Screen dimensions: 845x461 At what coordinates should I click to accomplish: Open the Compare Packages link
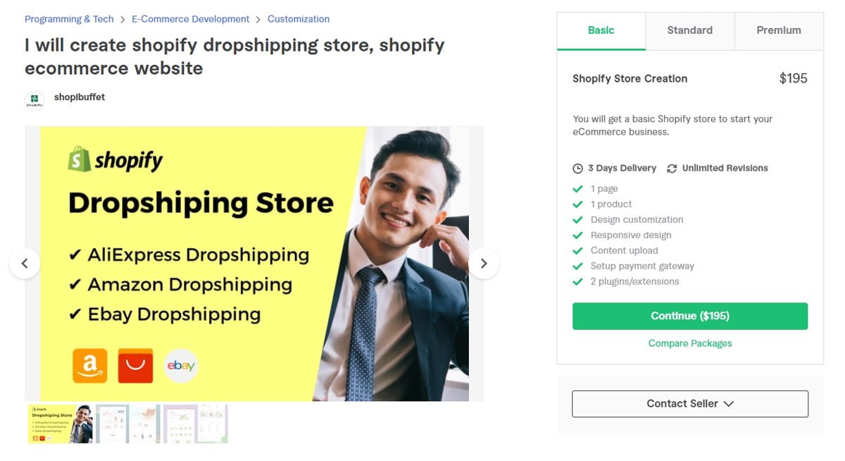pyautogui.click(x=690, y=343)
